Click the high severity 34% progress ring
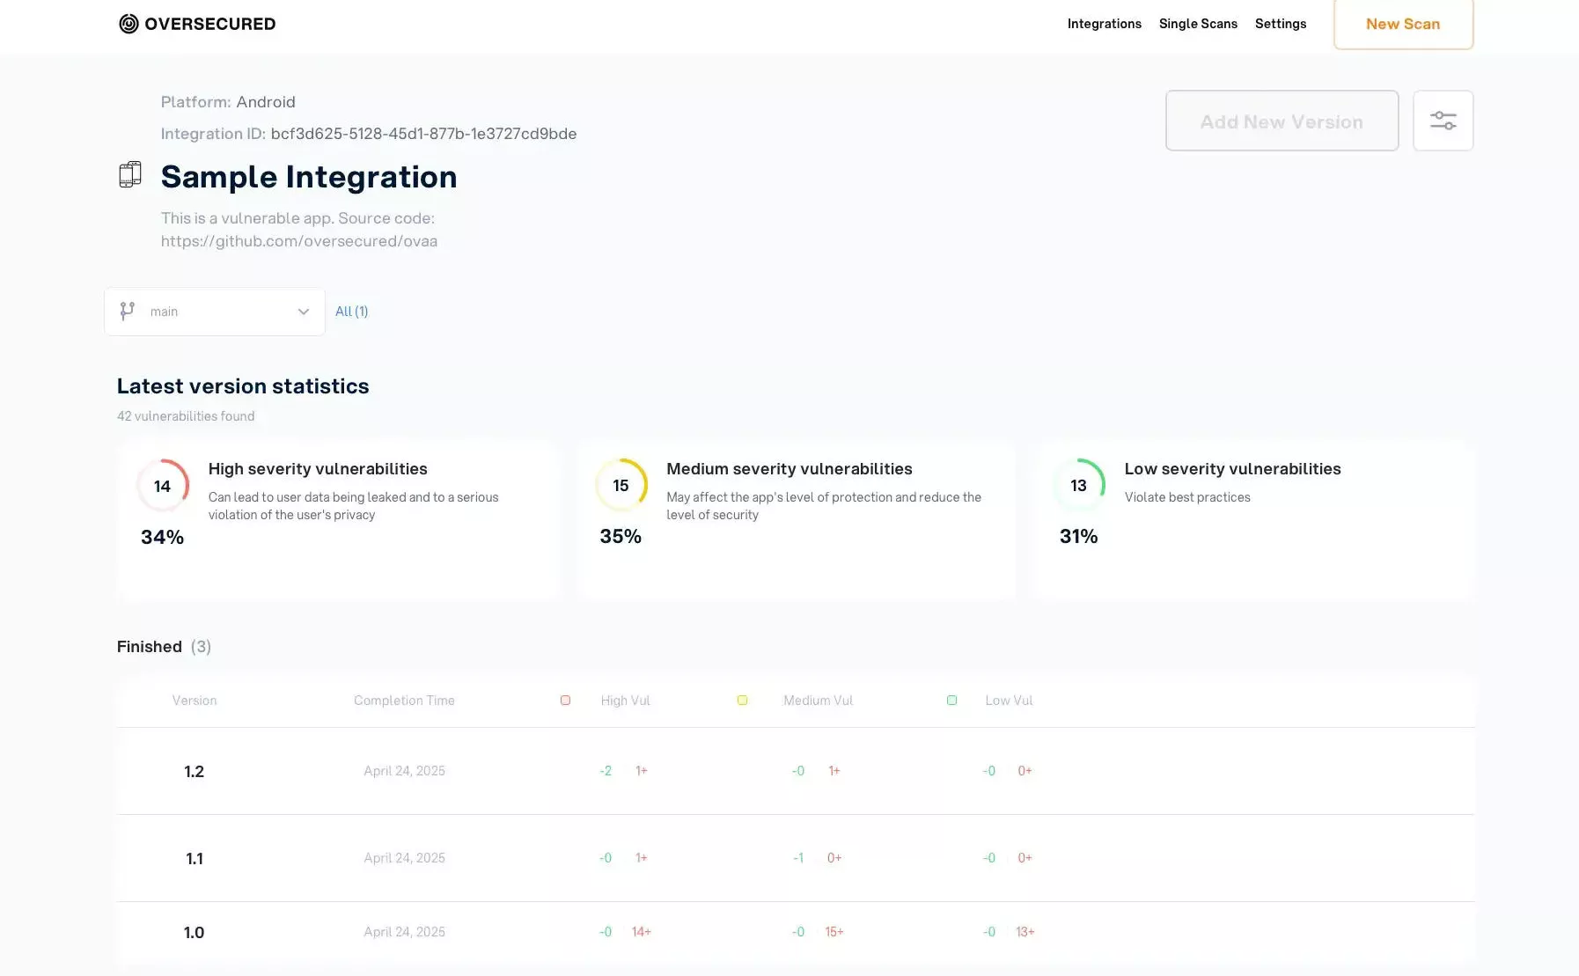This screenshot has height=976, width=1579. pyautogui.click(x=162, y=485)
